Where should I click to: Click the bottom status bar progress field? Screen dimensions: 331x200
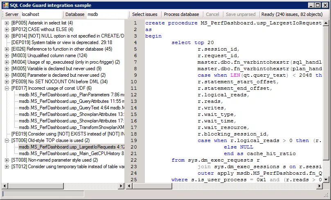click(x=43, y=194)
